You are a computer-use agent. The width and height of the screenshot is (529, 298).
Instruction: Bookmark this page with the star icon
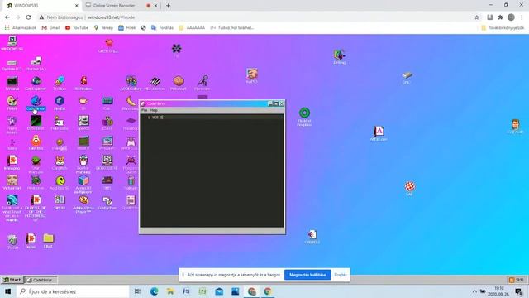pyautogui.click(x=476, y=17)
